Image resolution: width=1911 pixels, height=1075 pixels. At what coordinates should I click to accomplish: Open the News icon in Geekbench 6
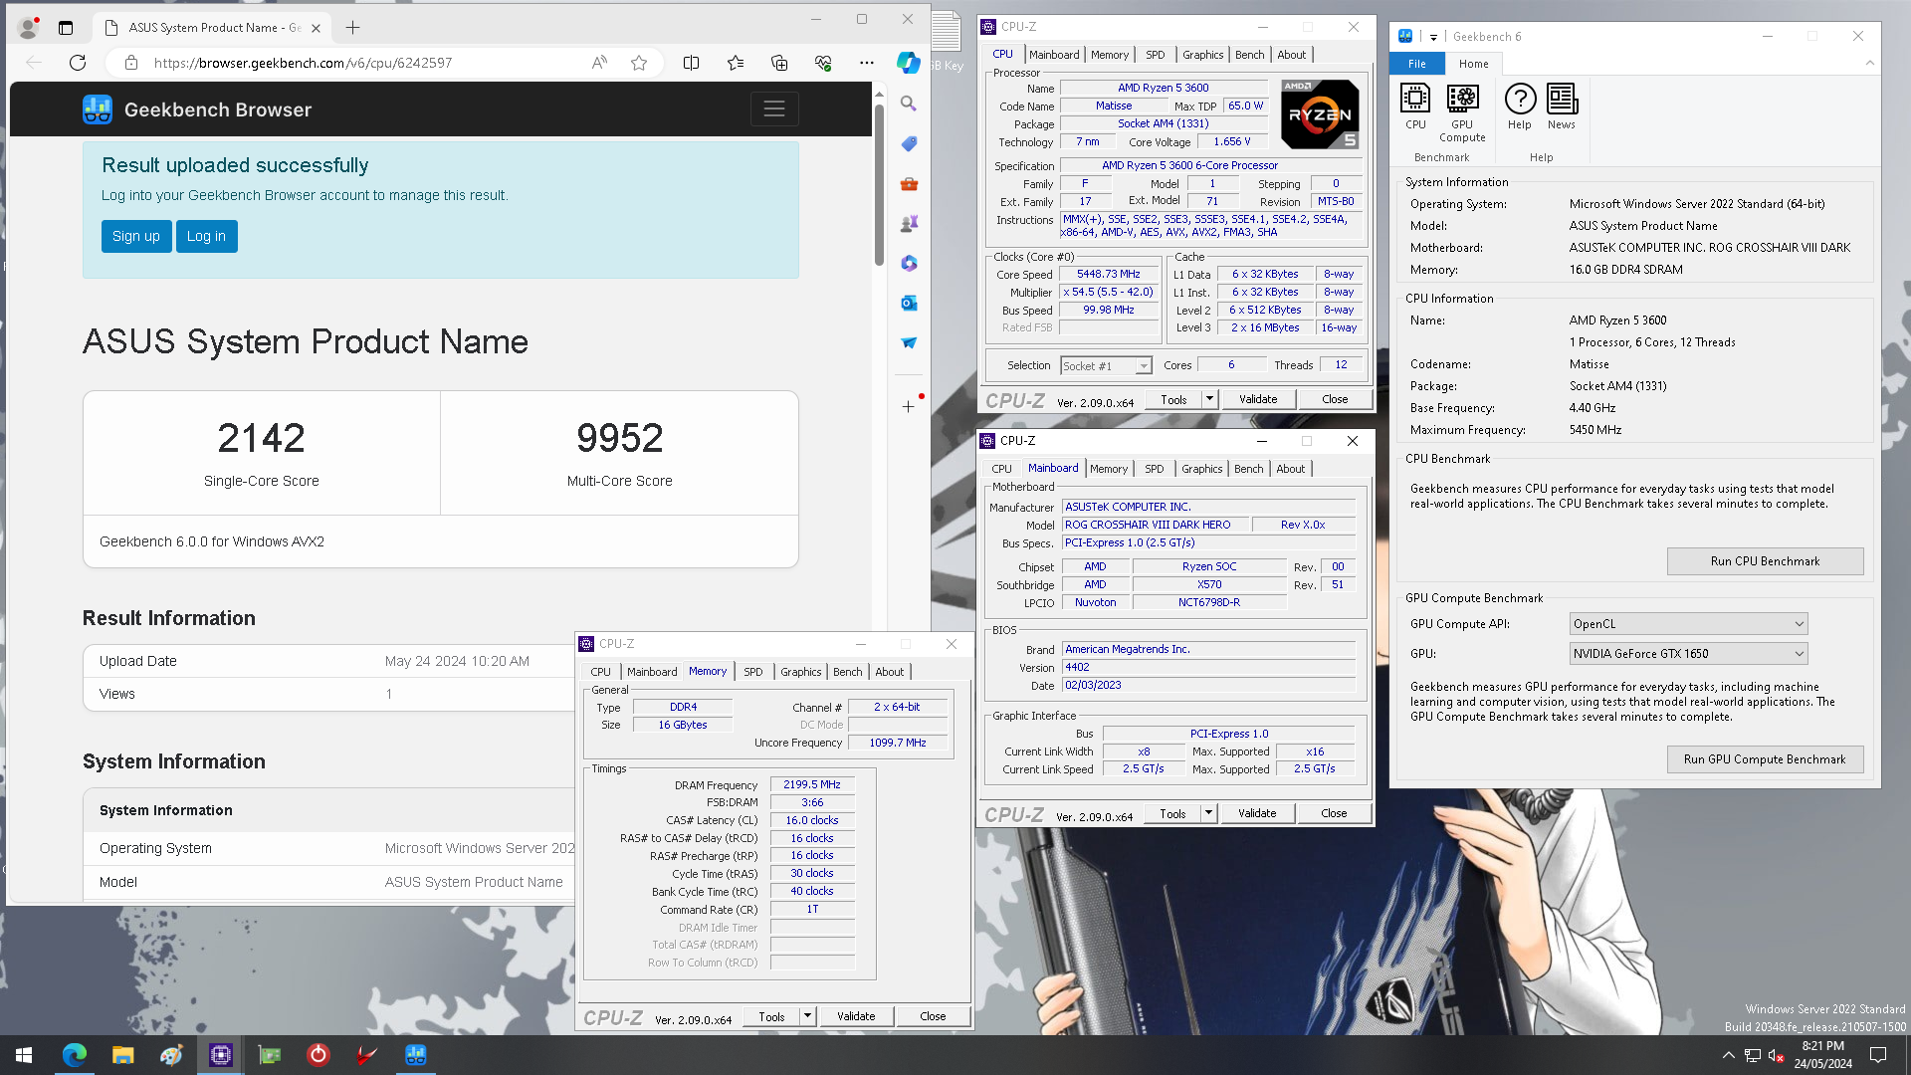point(1562,107)
